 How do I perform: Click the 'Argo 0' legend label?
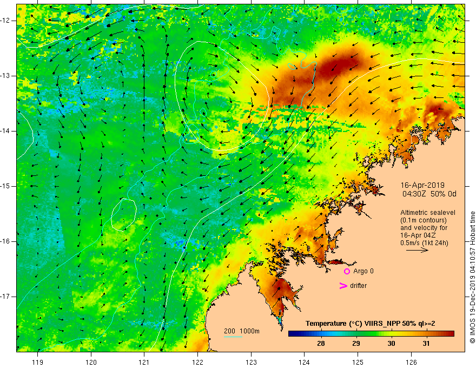(x=363, y=271)
